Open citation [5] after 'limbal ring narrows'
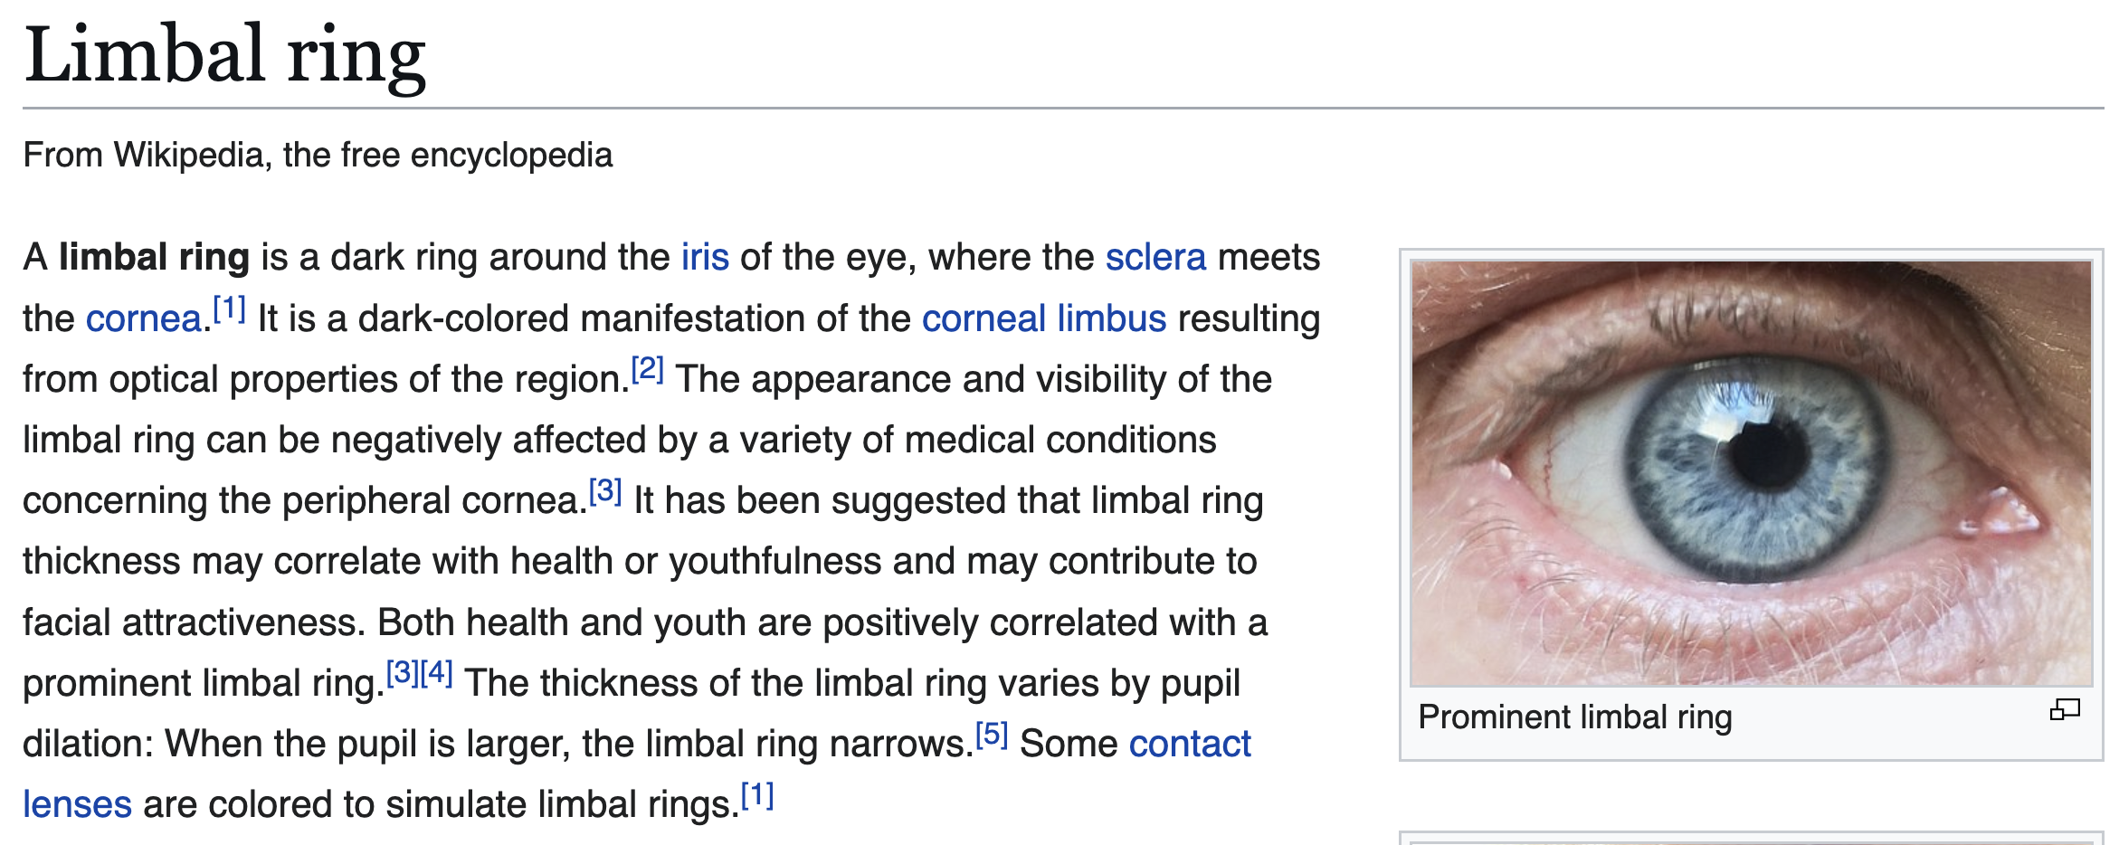2119x845 pixels. coord(992,734)
